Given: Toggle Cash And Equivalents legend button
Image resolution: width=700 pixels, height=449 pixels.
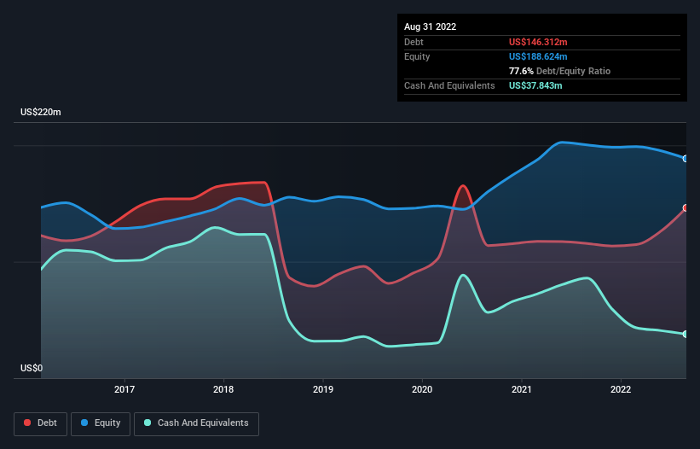Looking at the screenshot, I should tap(196, 423).
